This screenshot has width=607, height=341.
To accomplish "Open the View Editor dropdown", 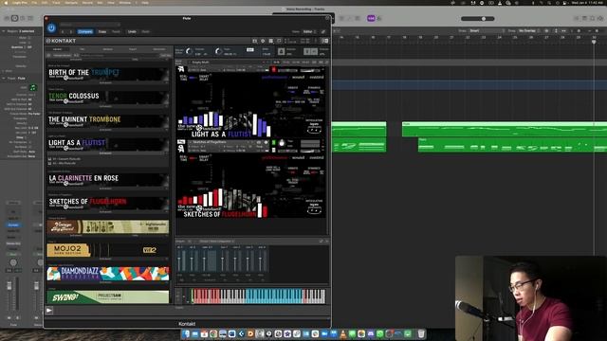I will tap(309, 31).
